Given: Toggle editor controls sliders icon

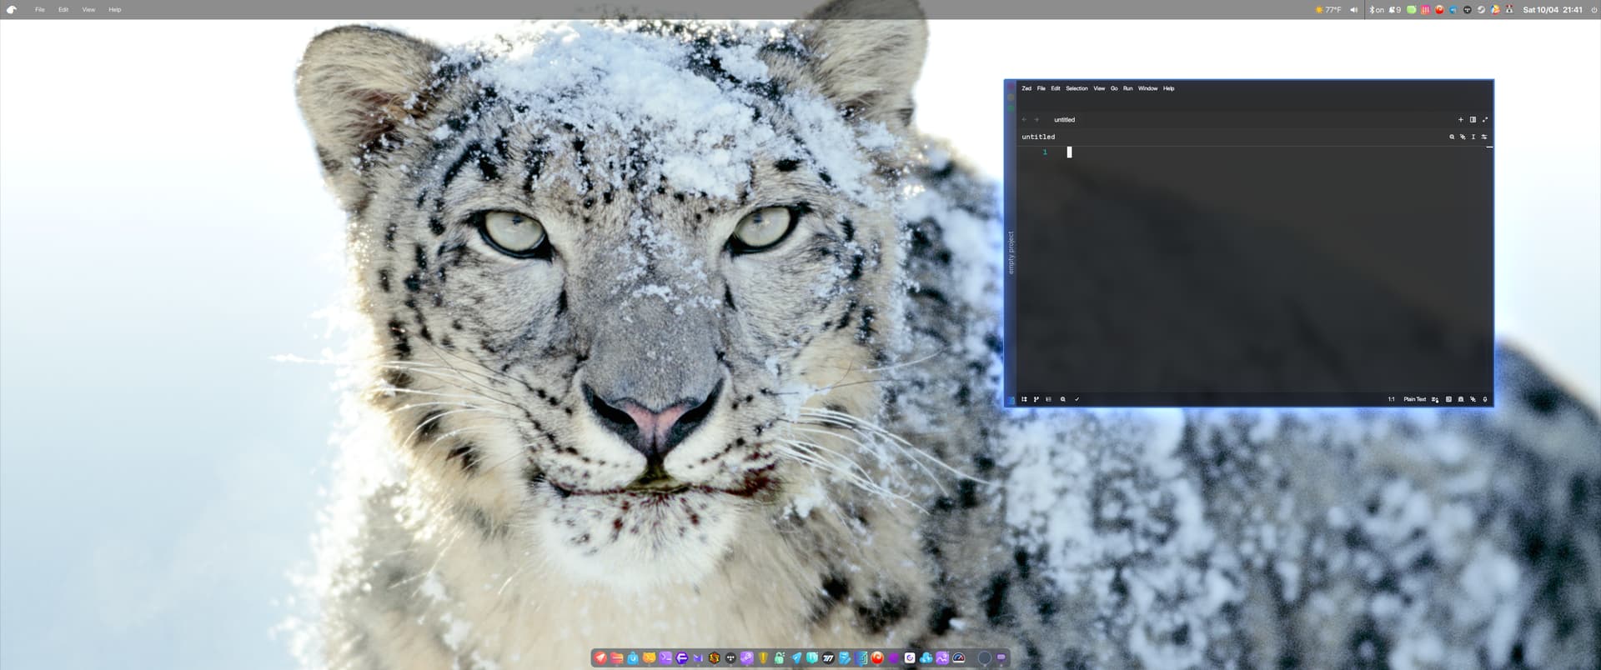Looking at the screenshot, I should click(1483, 137).
